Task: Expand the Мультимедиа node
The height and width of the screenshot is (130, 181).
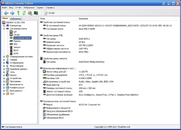Action: point(4,66)
